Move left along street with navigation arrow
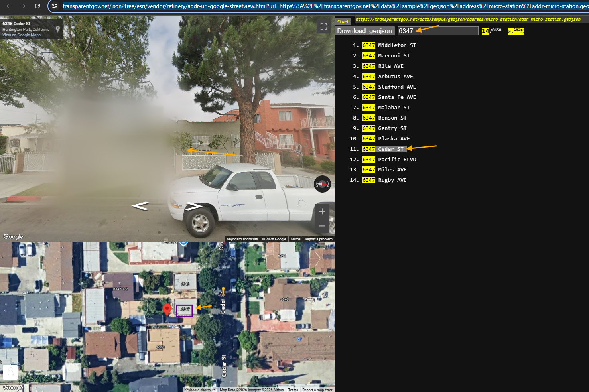This screenshot has height=392, width=589. (x=140, y=206)
